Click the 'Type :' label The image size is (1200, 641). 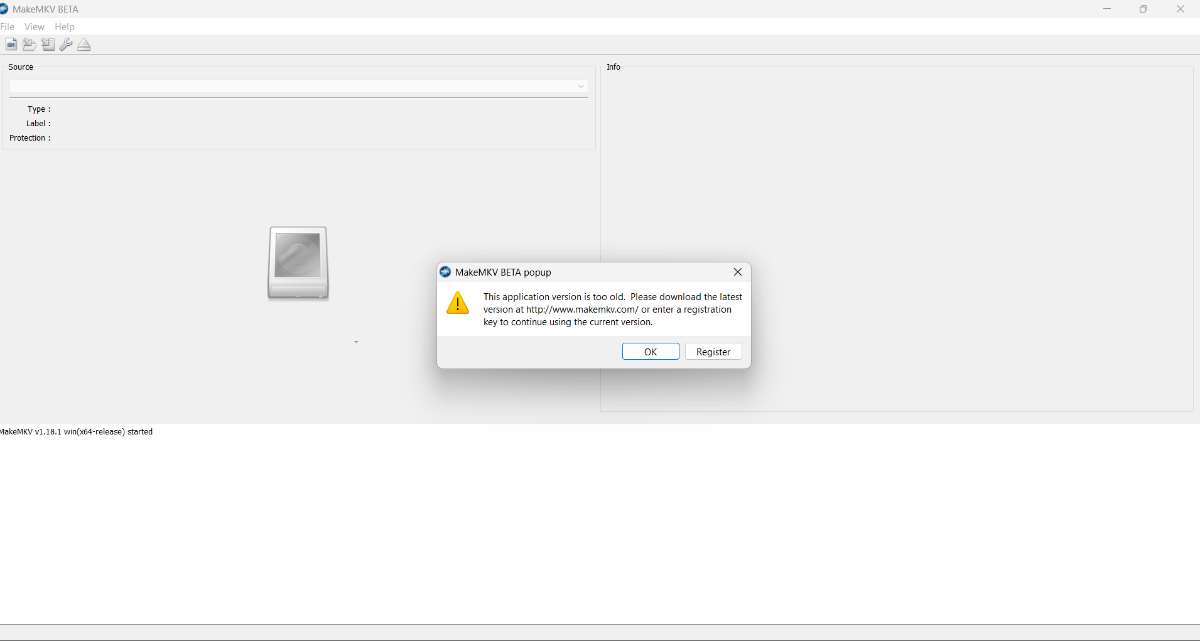coord(39,109)
